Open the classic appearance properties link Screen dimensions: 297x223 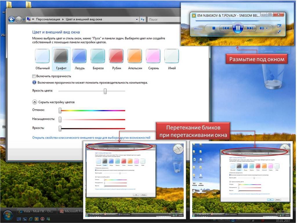(x=91, y=138)
